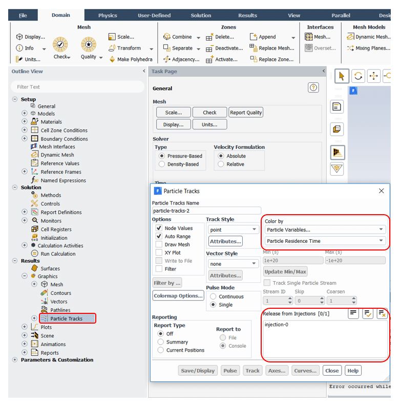Viewport: 400px width, 411px height.
Task: Select the pan view tool icon
Action: click(373, 76)
